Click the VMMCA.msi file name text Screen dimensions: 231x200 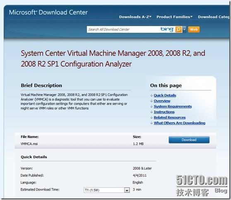coord(29,144)
